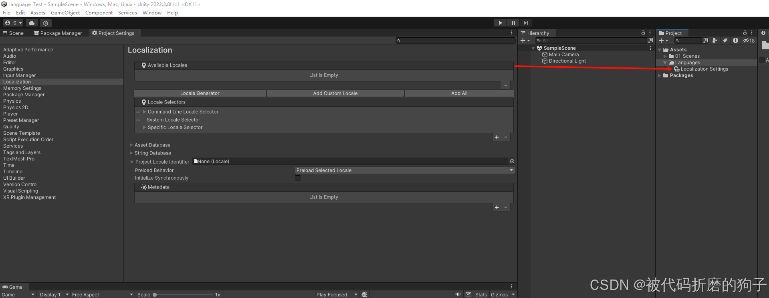Open the locale object picker circle
Viewport: 769px width, 298px height.
[x=512, y=161]
